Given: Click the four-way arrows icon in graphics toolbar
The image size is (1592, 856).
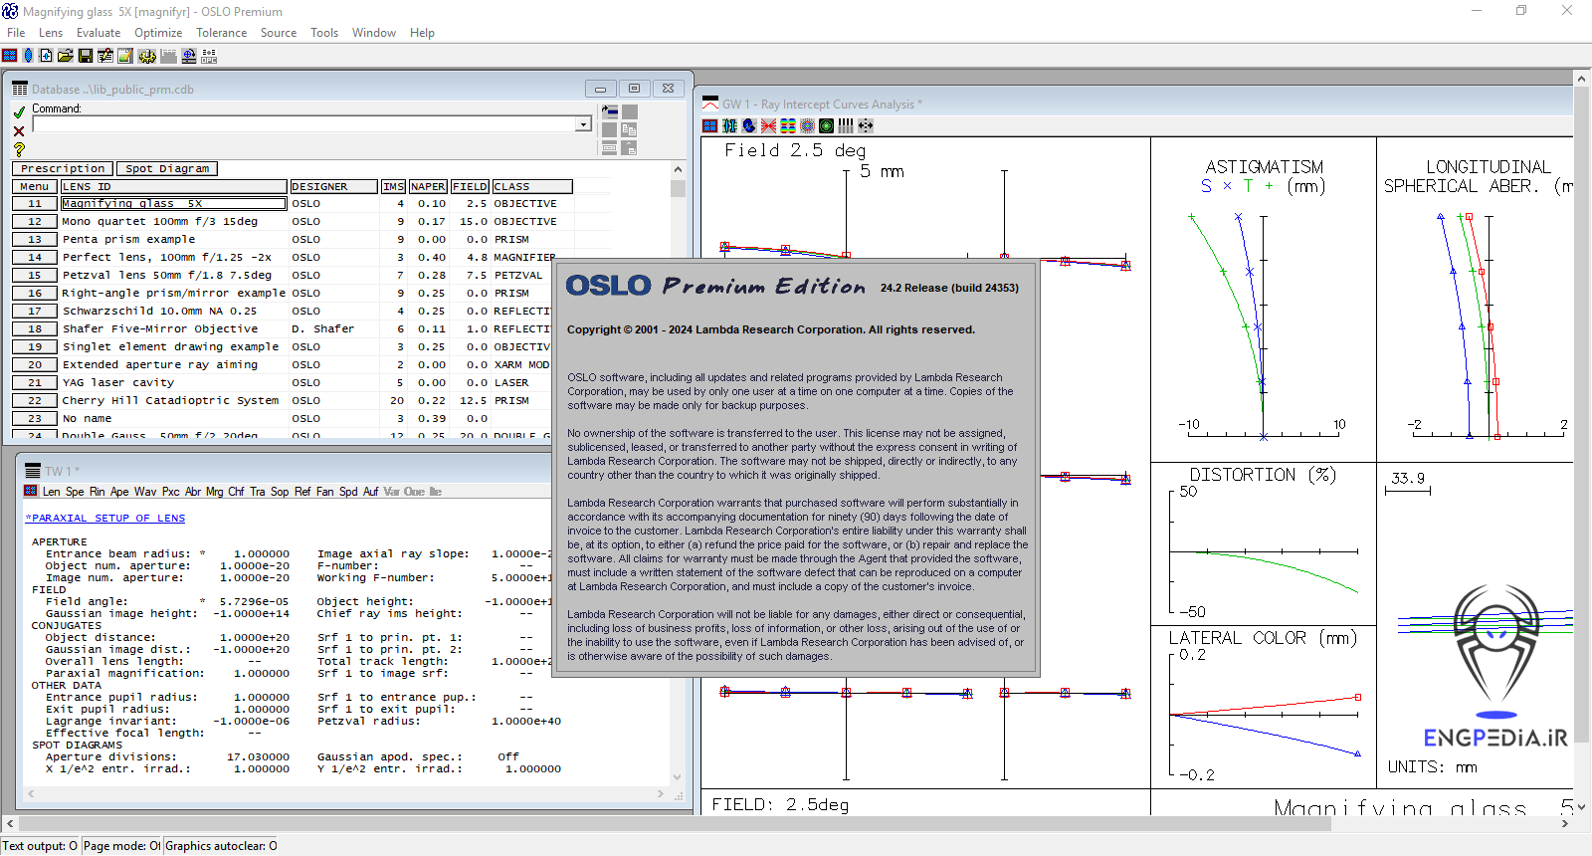Looking at the screenshot, I should [866, 125].
